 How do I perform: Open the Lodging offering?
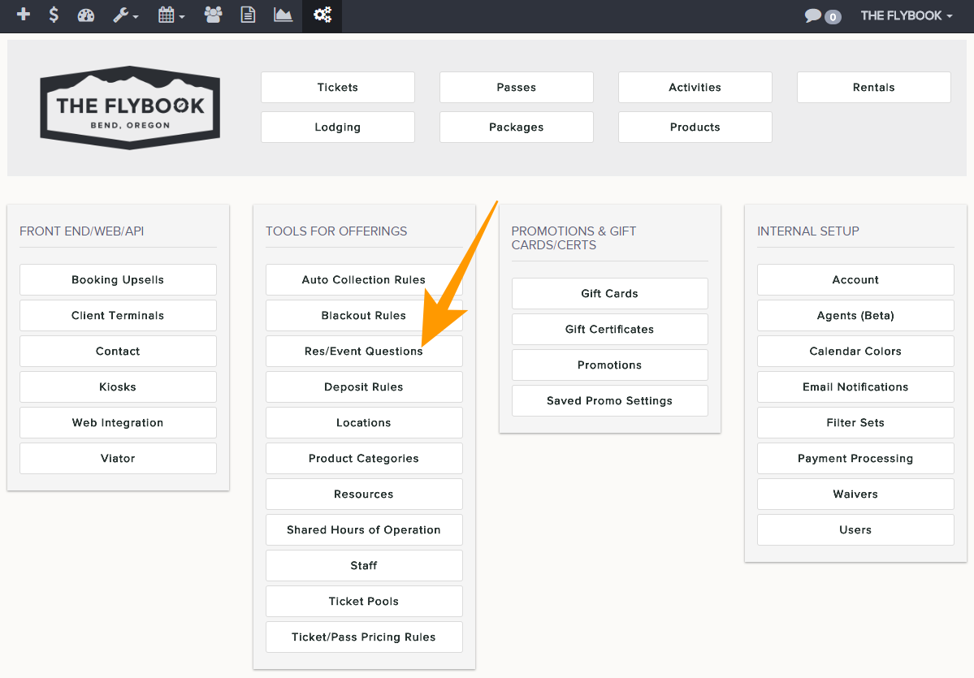[x=338, y=127]
